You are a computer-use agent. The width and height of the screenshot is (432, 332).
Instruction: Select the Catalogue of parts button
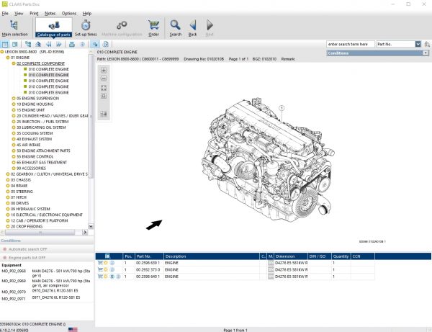point(55,27)
